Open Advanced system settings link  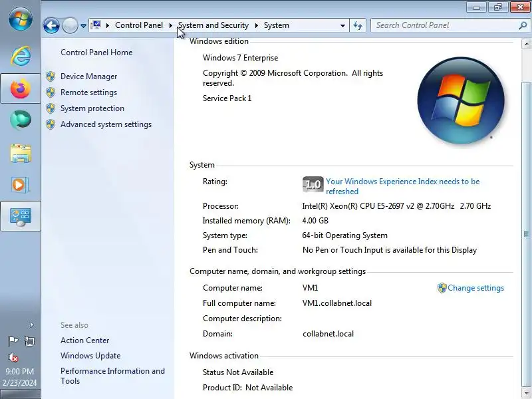click(x=106, y=124)
